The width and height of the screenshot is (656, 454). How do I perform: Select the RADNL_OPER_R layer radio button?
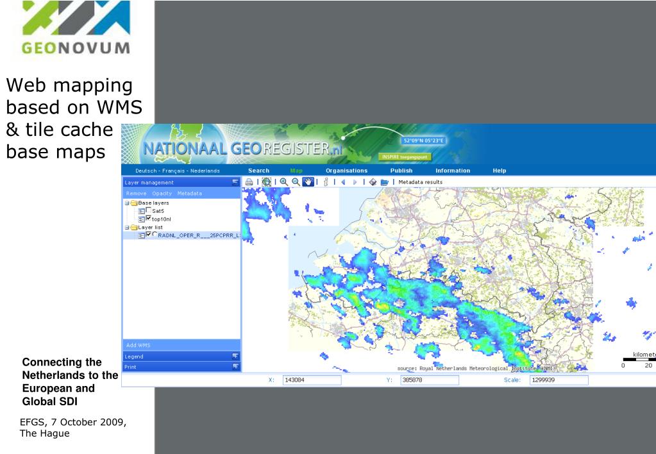coord(155,235)
